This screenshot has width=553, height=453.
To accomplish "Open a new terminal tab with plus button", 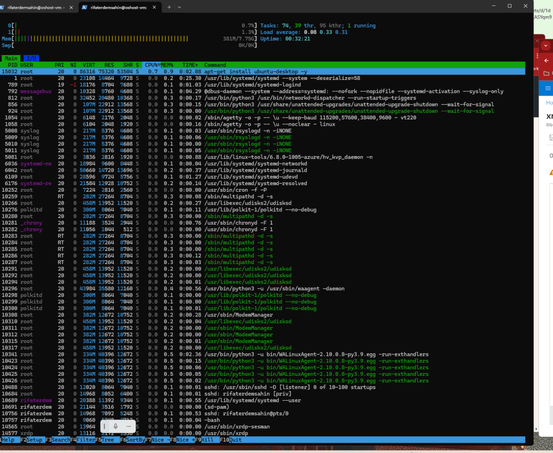I will point(169,7).
